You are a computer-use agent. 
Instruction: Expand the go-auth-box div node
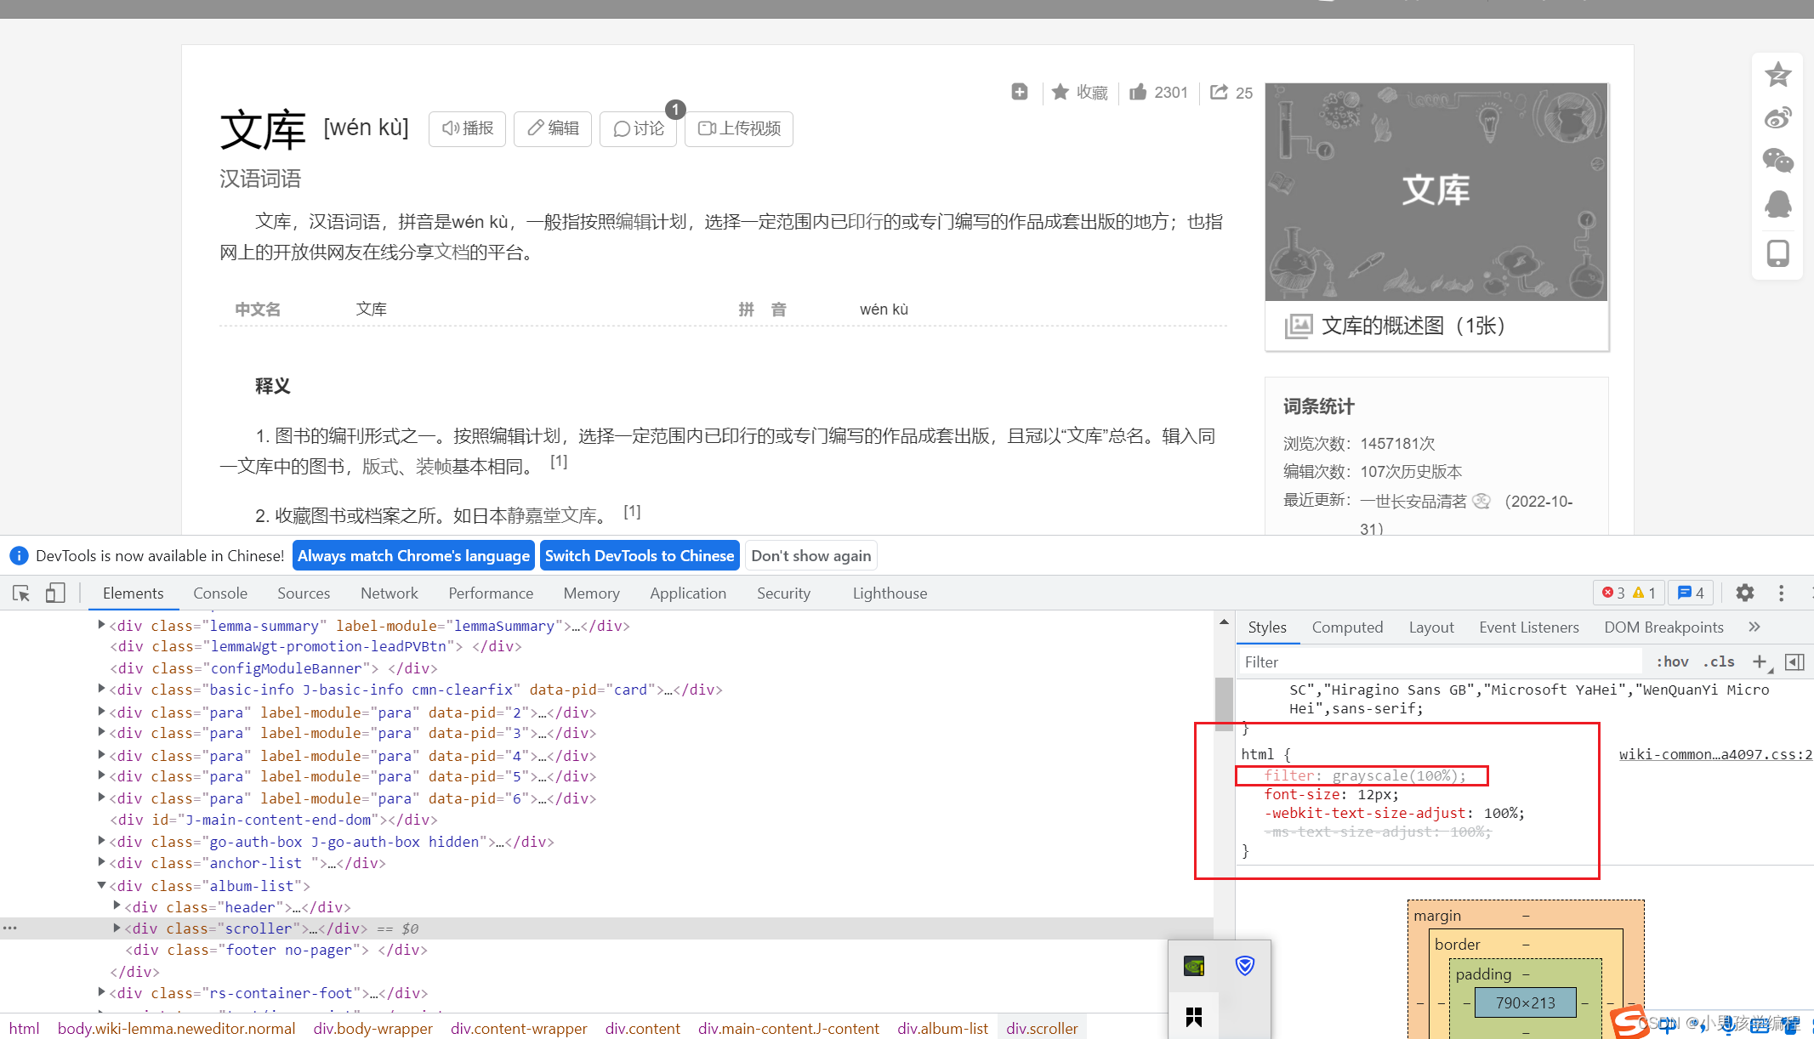(x=101, y=841)
